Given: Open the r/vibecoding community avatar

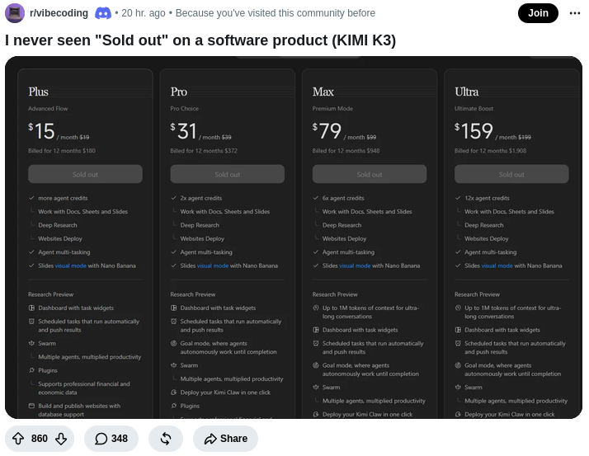Looking at the screenshot, I should coord(15,13).
